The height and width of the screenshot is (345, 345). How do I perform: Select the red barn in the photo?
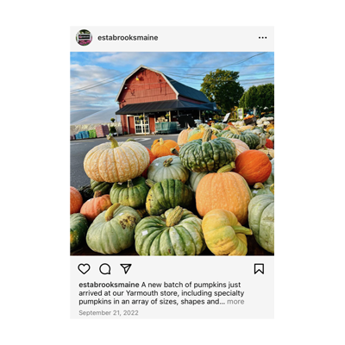(162, 100)
